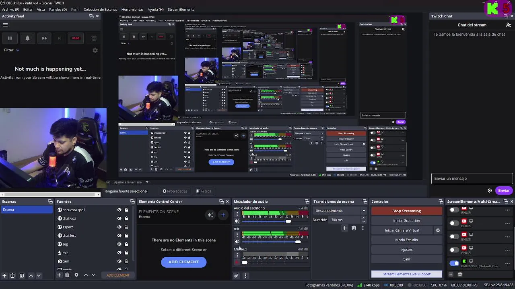Viewport: 515px width, 289px height.
Task: Toggle lock on cam source
Action: click(x=126, y=261)
